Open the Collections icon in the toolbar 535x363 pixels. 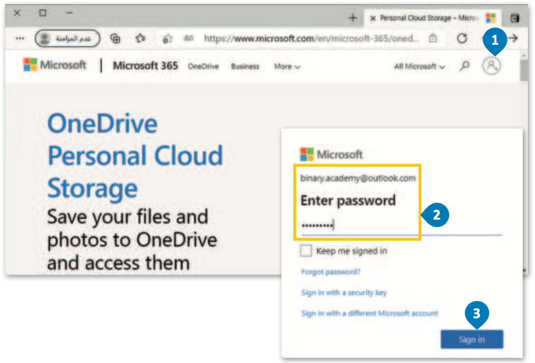point(116,38)
